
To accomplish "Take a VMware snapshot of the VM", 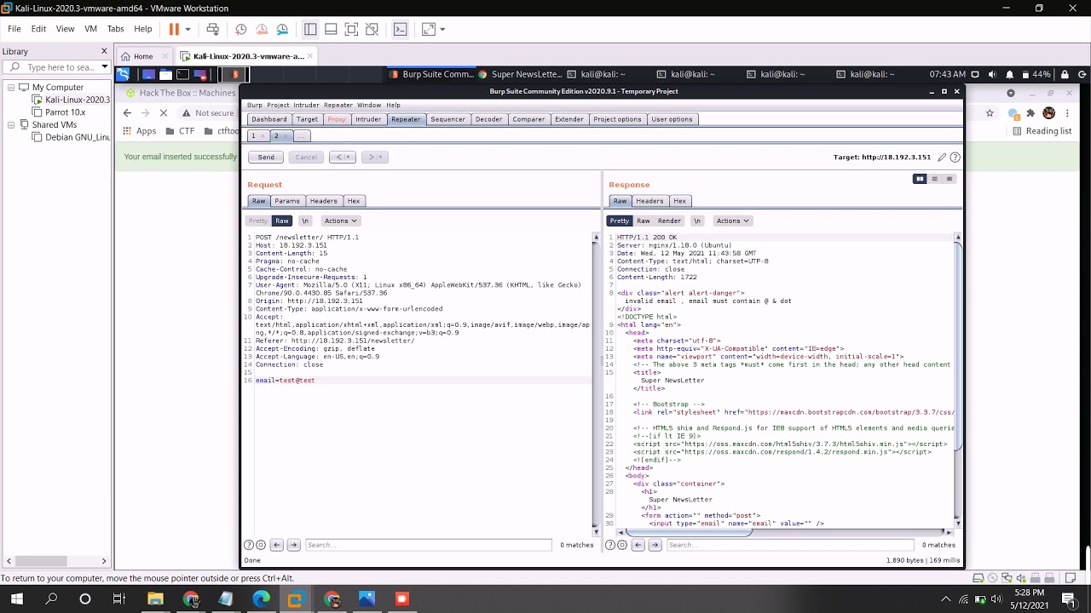I will click(x=241, y=29).
